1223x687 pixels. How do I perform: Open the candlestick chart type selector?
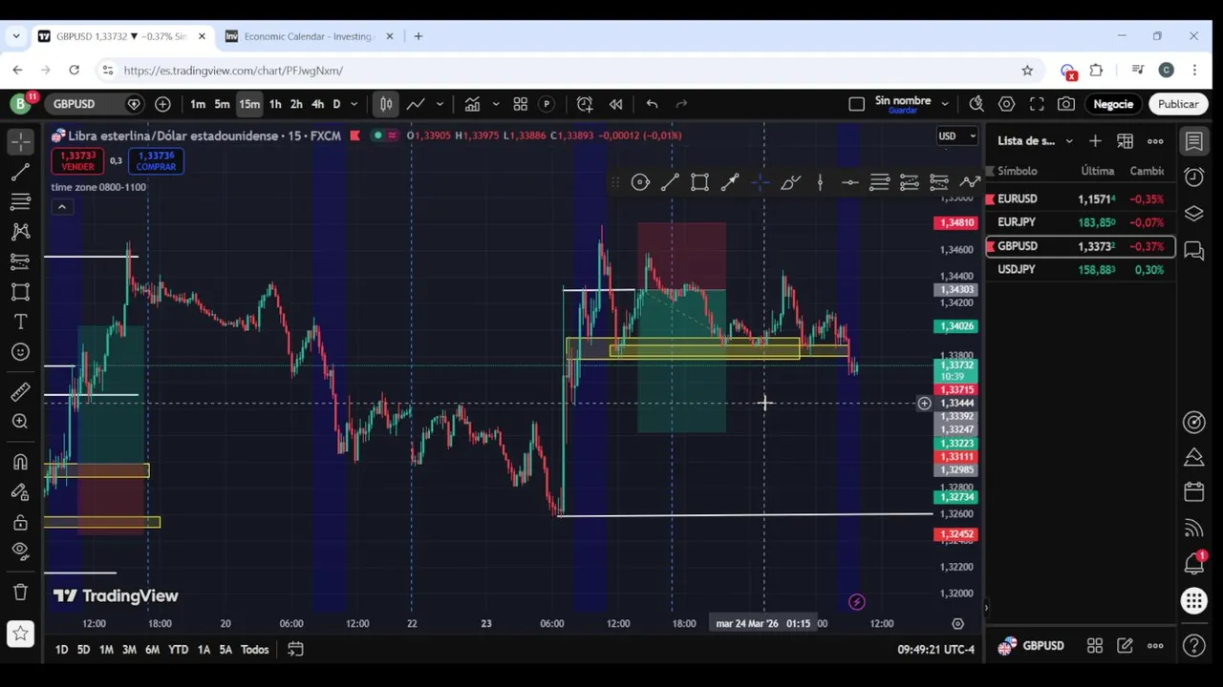coord(385,104)
